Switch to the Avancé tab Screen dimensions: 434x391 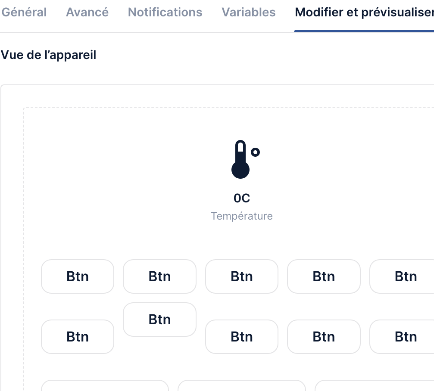tap(87, 12)
